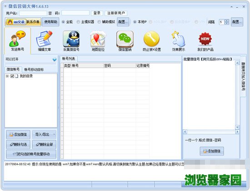The image size is (250, 191).
Task: Click 添加微信 button in left panel
Action: 18,134
